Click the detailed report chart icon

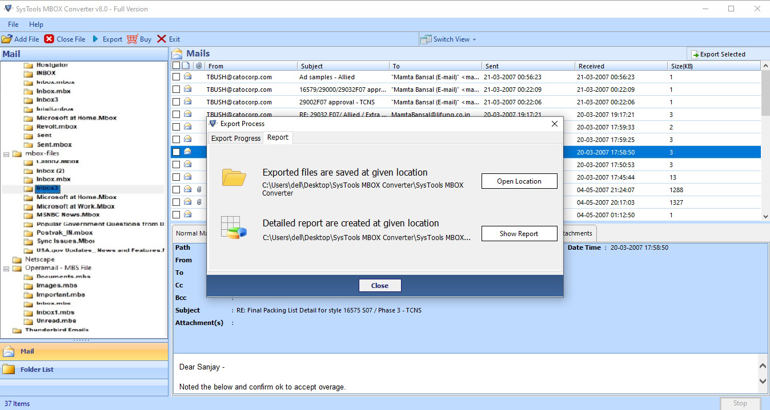click(x=234, y=228)
